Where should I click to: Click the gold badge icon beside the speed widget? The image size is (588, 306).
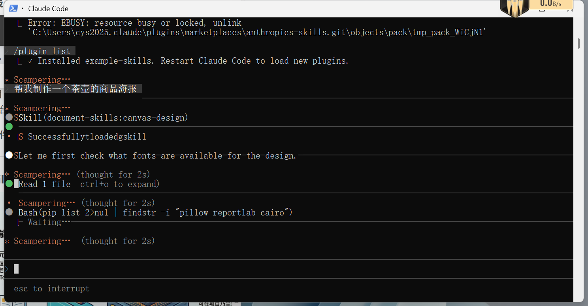pyautogui.click(x=514, y=8)
